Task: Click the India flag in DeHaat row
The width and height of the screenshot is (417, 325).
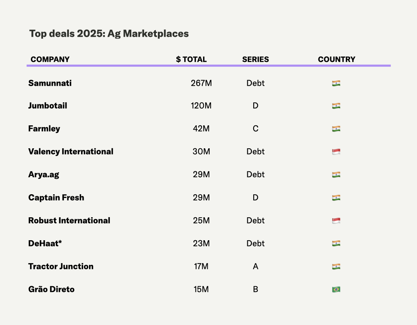Action: [336, 244]
